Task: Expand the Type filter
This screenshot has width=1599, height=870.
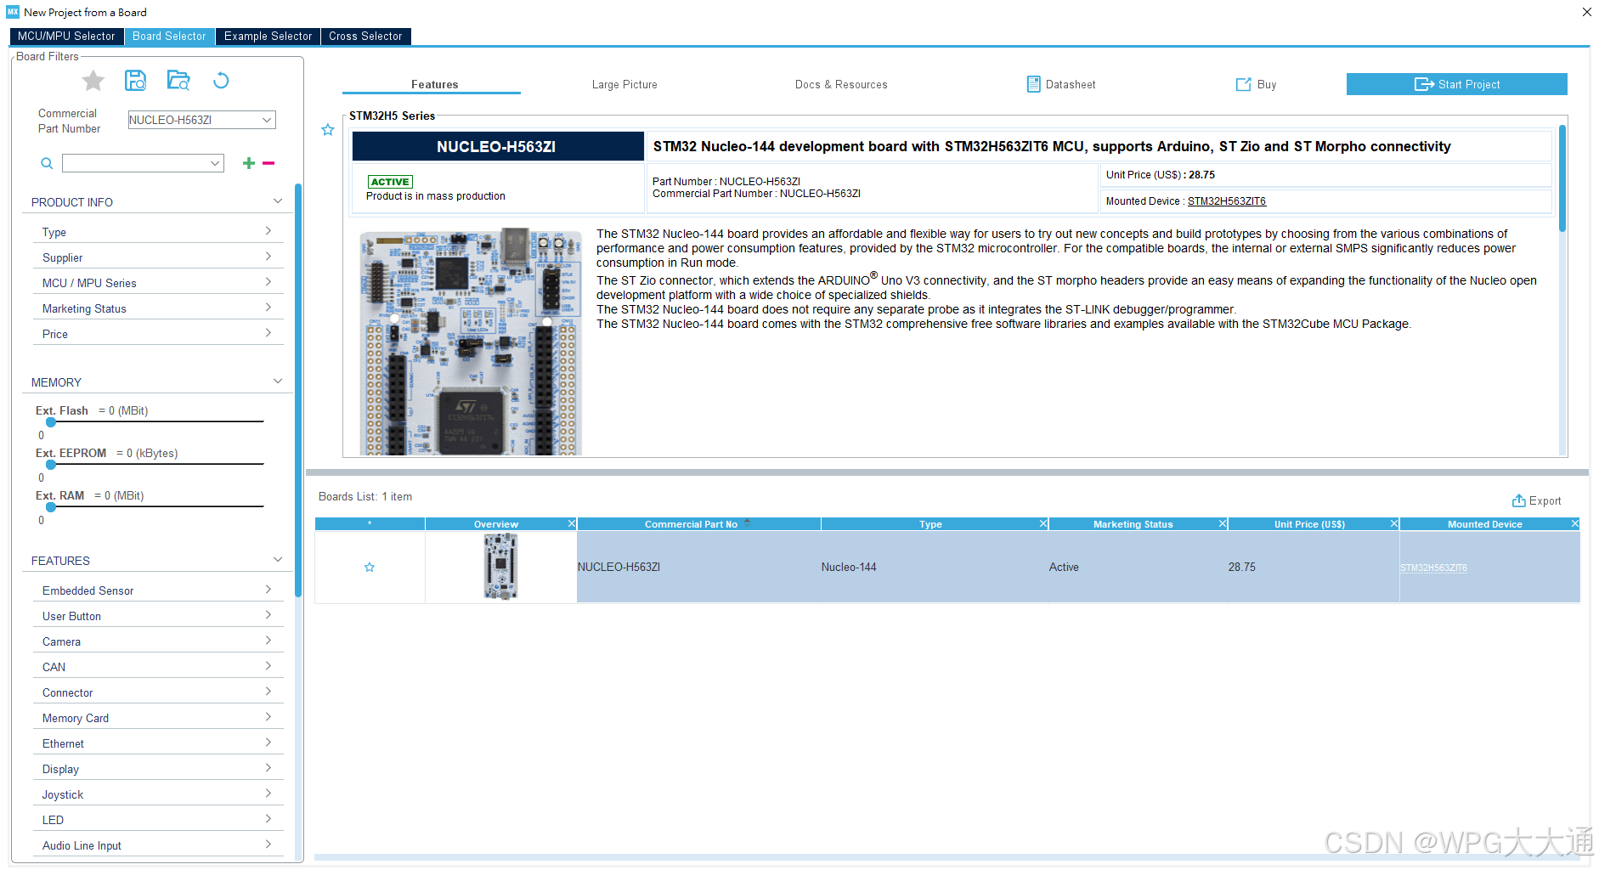Action: click(x=268, y=231)
